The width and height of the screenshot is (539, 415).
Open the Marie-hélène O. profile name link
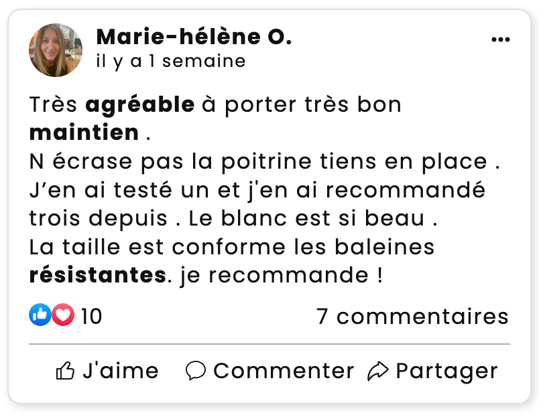click(194, 37)
